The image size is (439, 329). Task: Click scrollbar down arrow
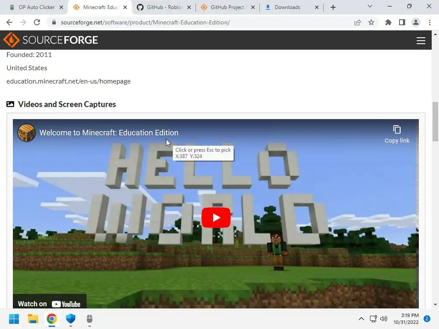point(435,305)
